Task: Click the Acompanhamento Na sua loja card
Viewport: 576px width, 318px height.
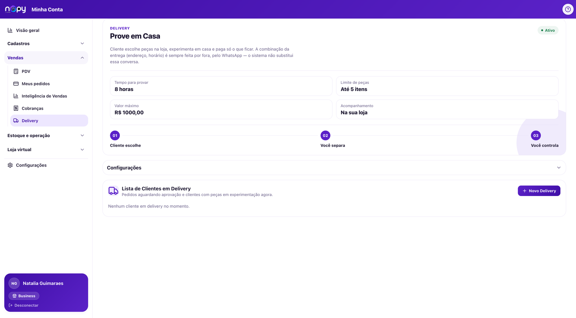Action: coord(447,109)
